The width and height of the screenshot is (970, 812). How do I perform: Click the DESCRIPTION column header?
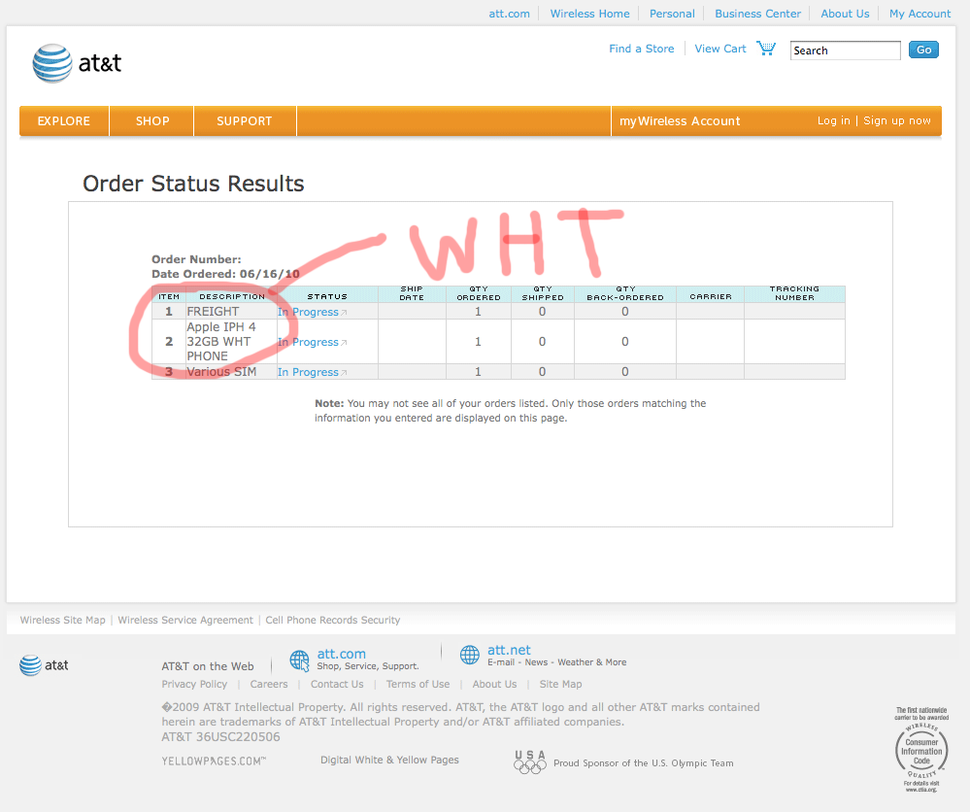pos(232,296)
